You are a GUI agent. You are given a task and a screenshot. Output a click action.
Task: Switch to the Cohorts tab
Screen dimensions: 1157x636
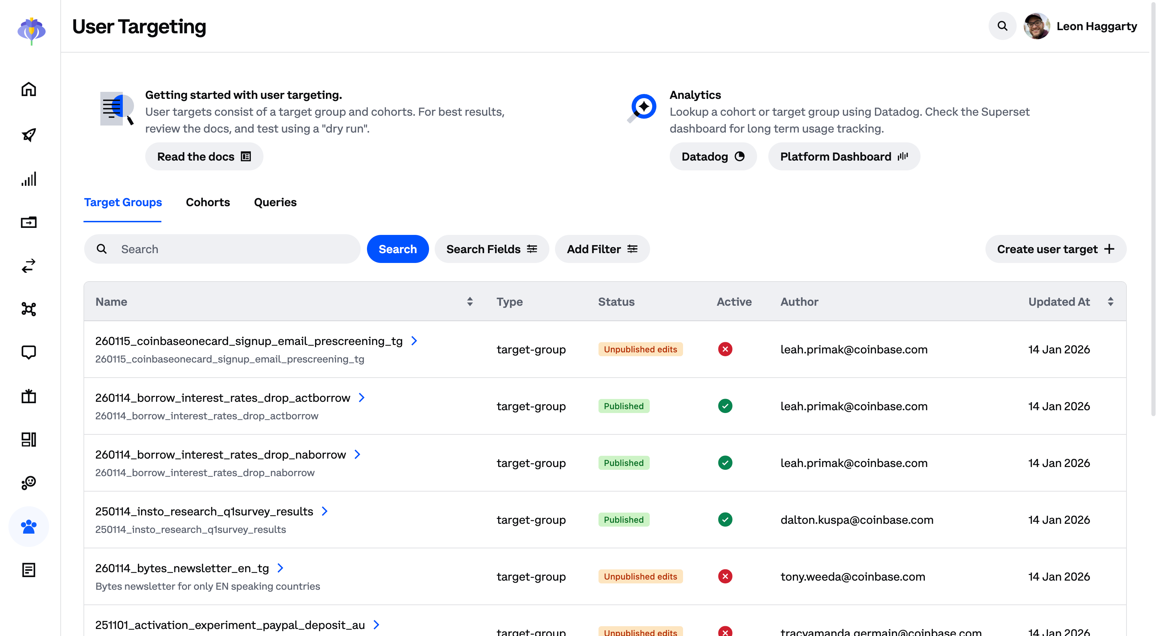(x=208, y=202)
